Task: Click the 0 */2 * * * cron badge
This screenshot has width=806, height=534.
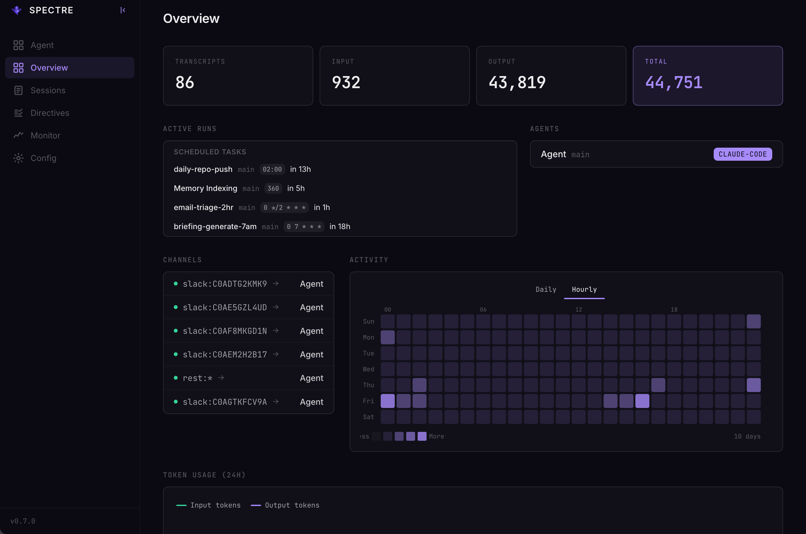Action: [x=285, y=207]
